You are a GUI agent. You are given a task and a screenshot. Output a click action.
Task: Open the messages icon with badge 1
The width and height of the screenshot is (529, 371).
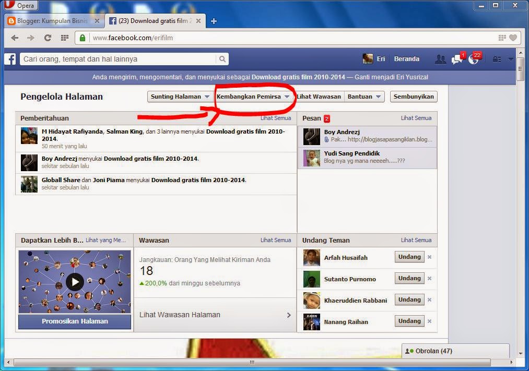[x=457, y=59]
